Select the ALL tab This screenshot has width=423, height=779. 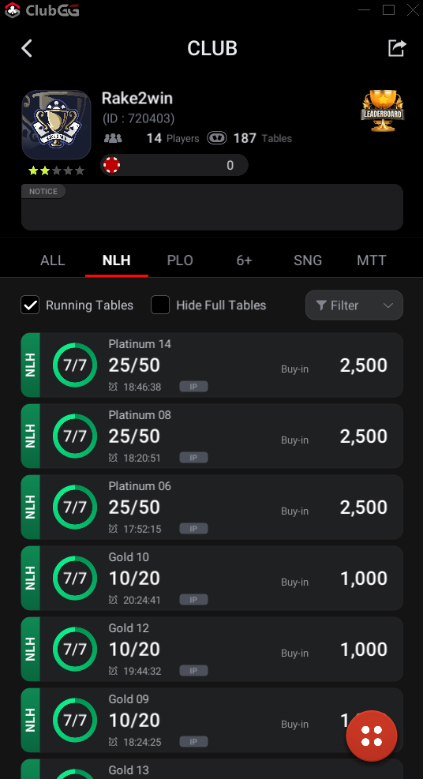coord(53,260)
